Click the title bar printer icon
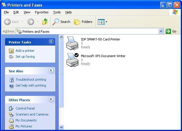This screenshot has width=182, height=131. pyautogui.click(x=4, y=5)
